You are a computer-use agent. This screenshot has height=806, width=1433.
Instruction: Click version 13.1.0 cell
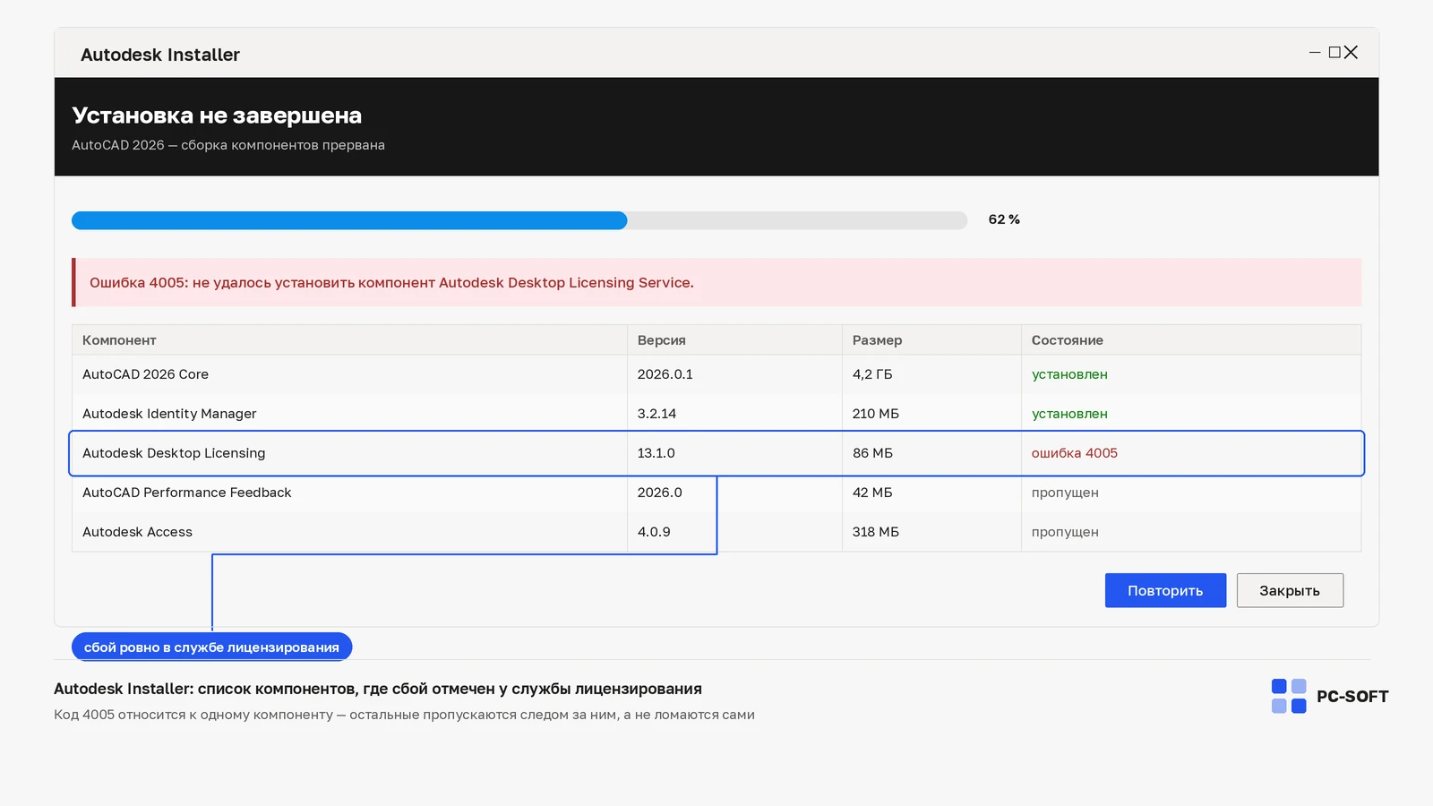656,453
